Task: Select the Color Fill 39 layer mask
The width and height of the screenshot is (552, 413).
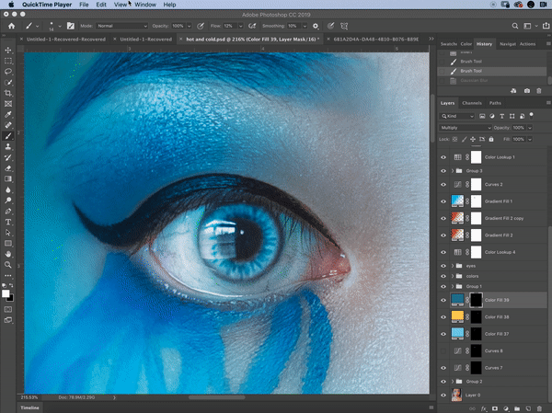Action: pos(476,300)
